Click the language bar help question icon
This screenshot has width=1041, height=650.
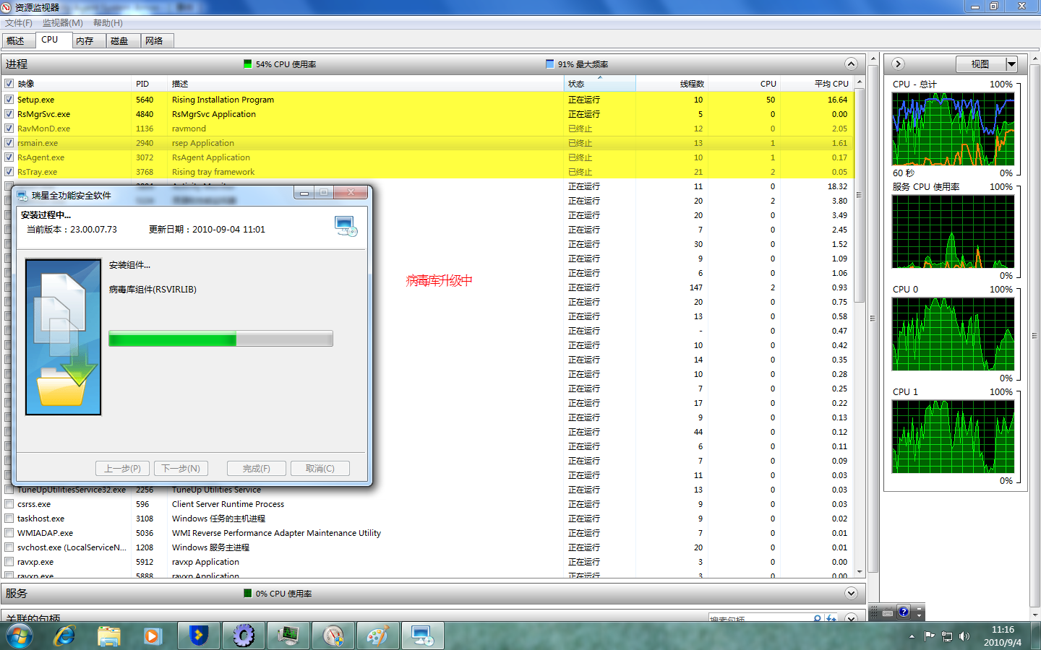click(x=904, y=612)
